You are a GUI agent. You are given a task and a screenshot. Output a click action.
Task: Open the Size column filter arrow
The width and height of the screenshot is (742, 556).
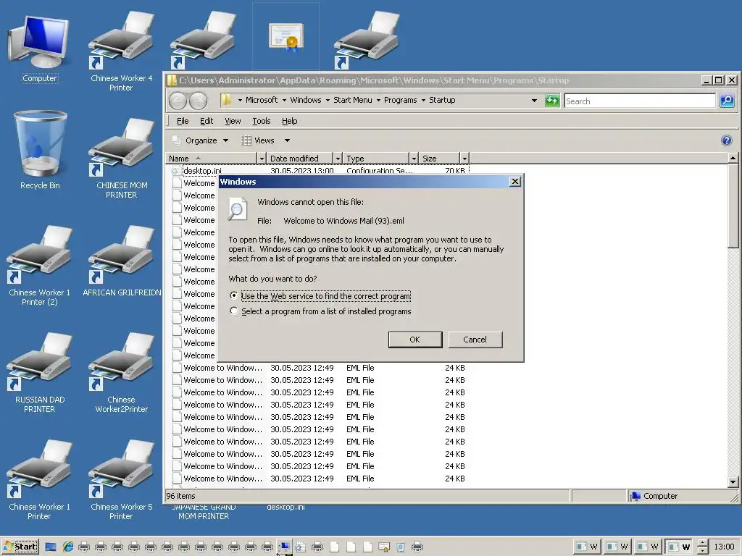click(464, 159)
